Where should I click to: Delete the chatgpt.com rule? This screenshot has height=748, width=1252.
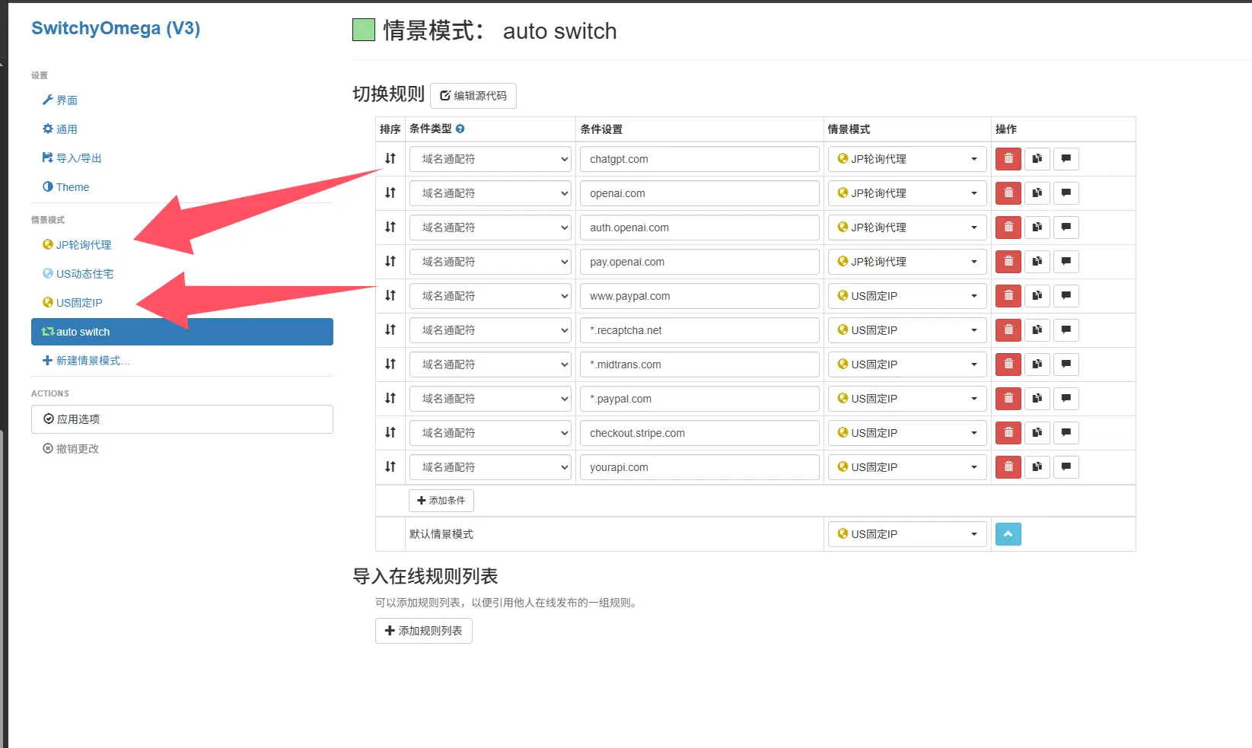point(1008,159)
